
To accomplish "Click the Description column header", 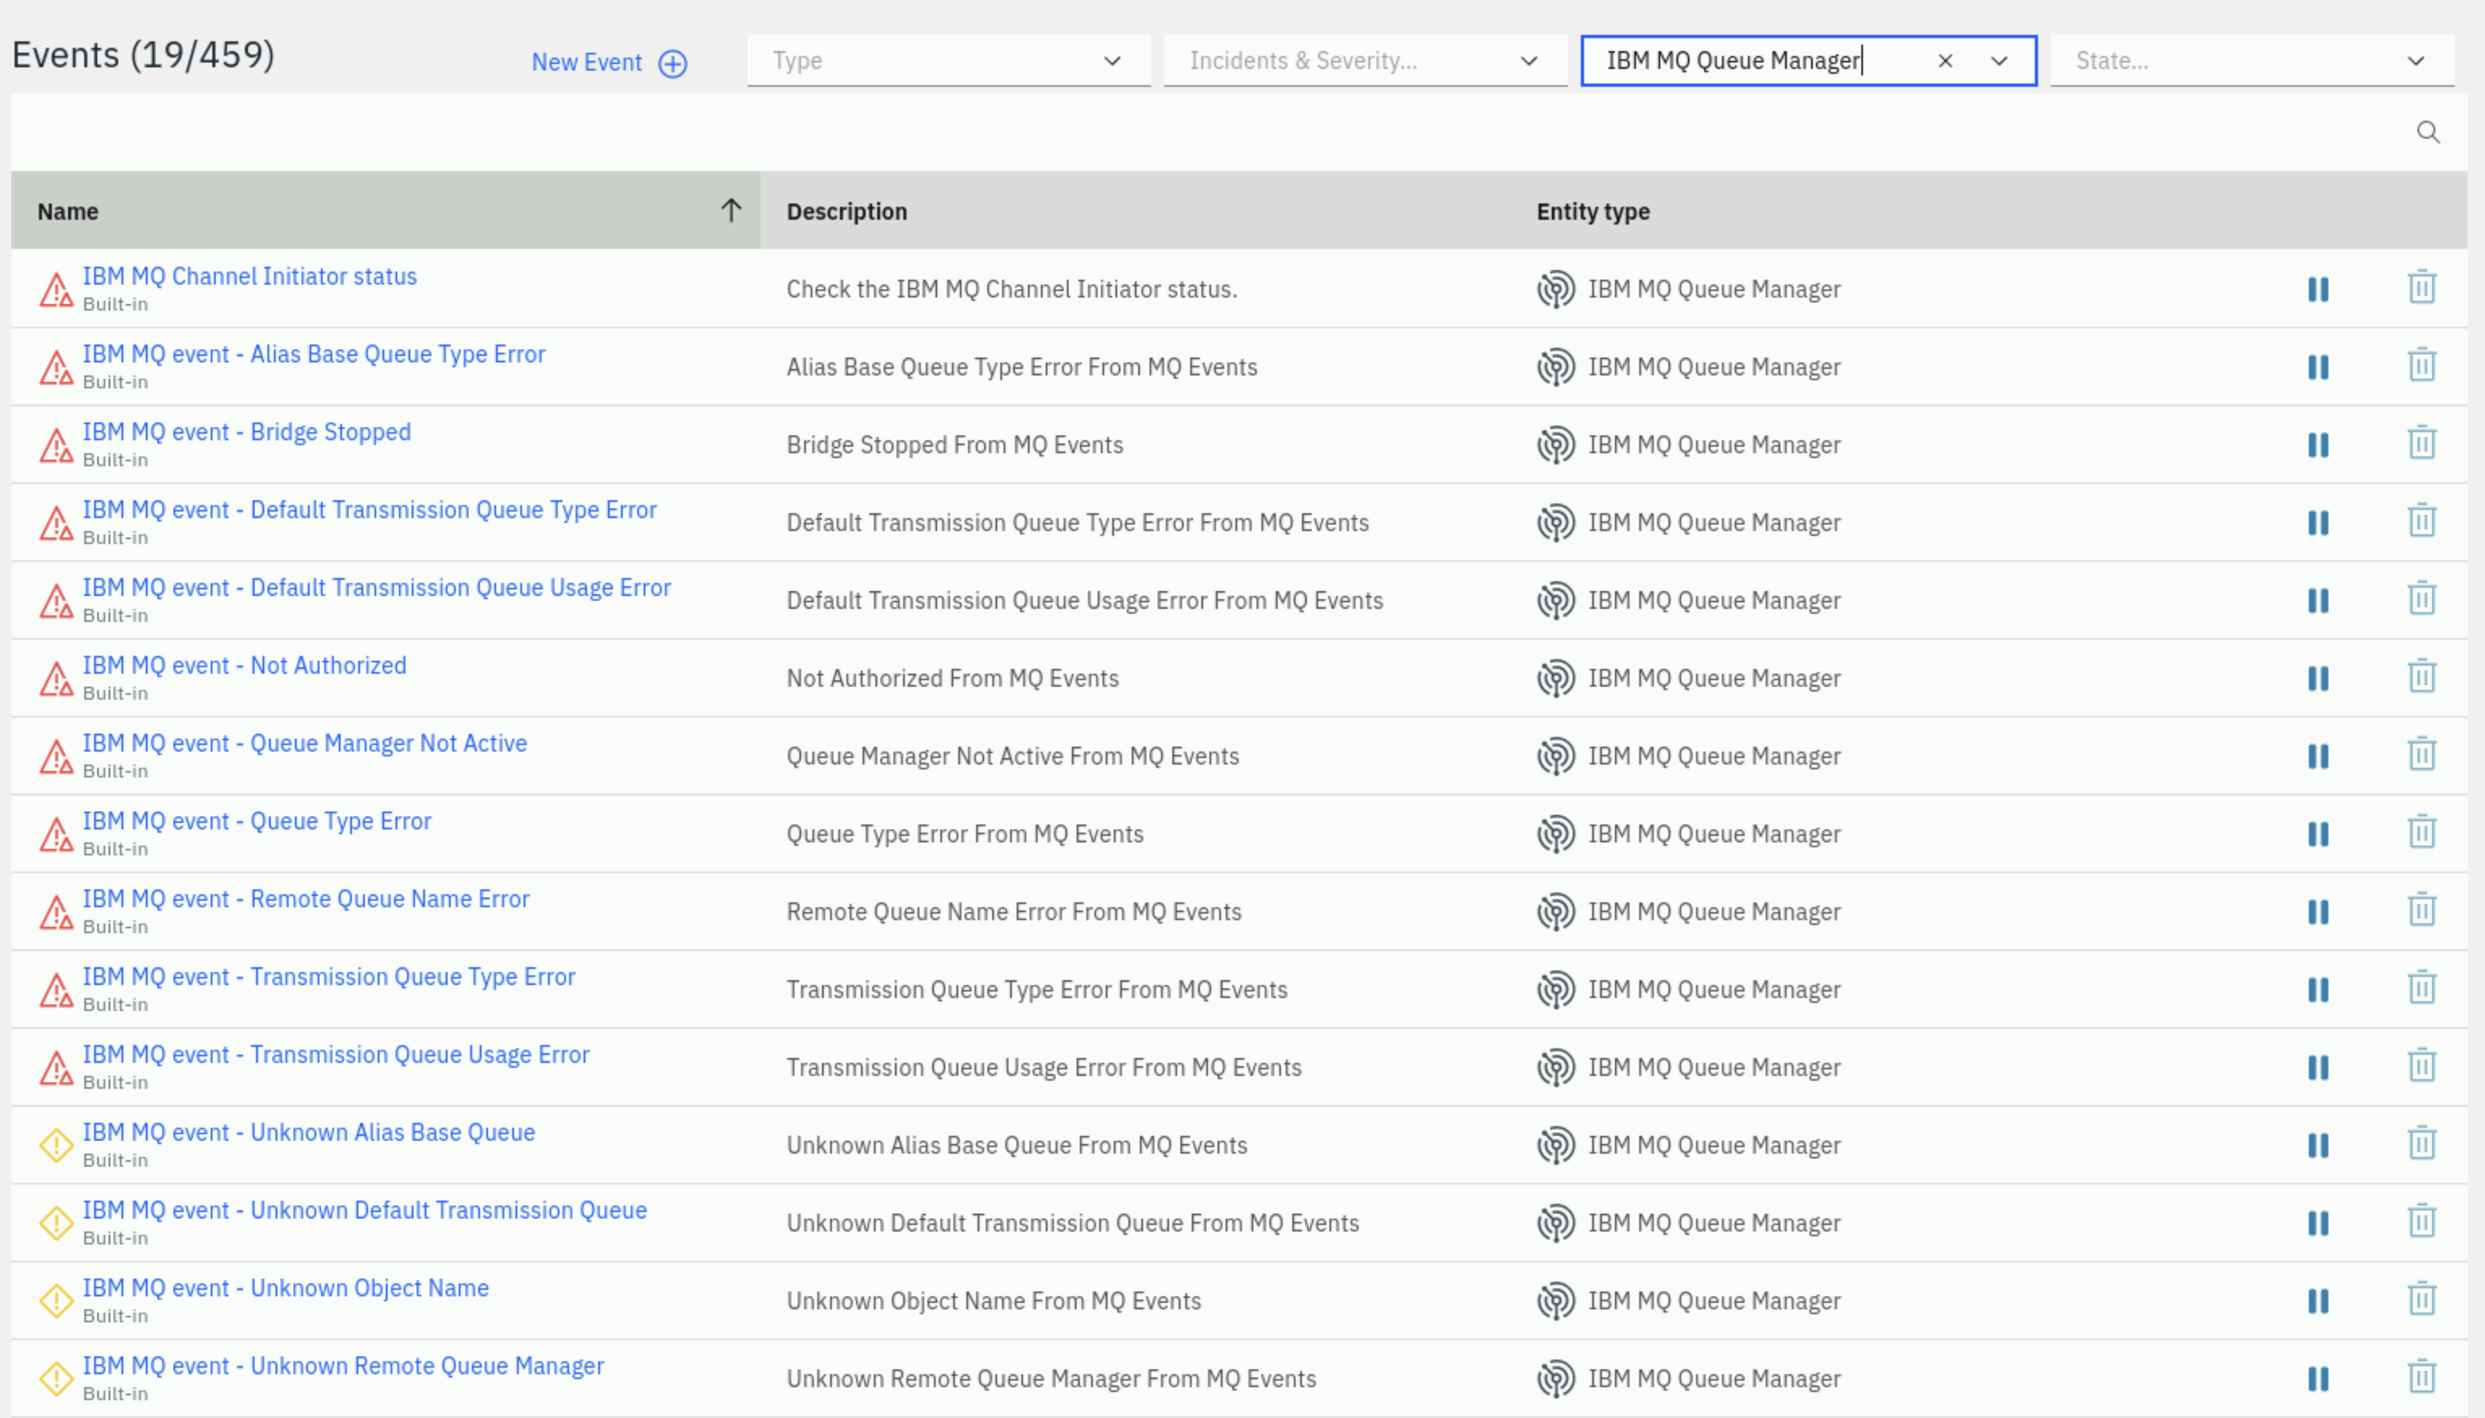I will [x=847, y=212].
